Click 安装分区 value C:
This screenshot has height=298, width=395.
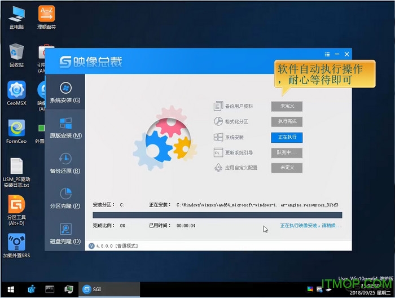[x=122, y=205]
